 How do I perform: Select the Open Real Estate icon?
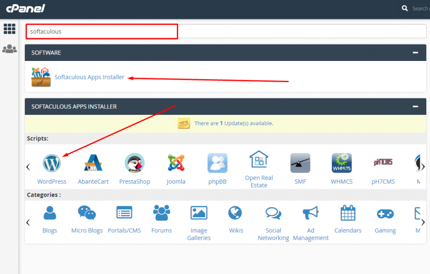point(259,160)
